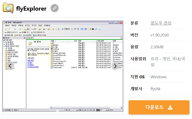Click the blue info icon in the toolbar

(100, 29)
